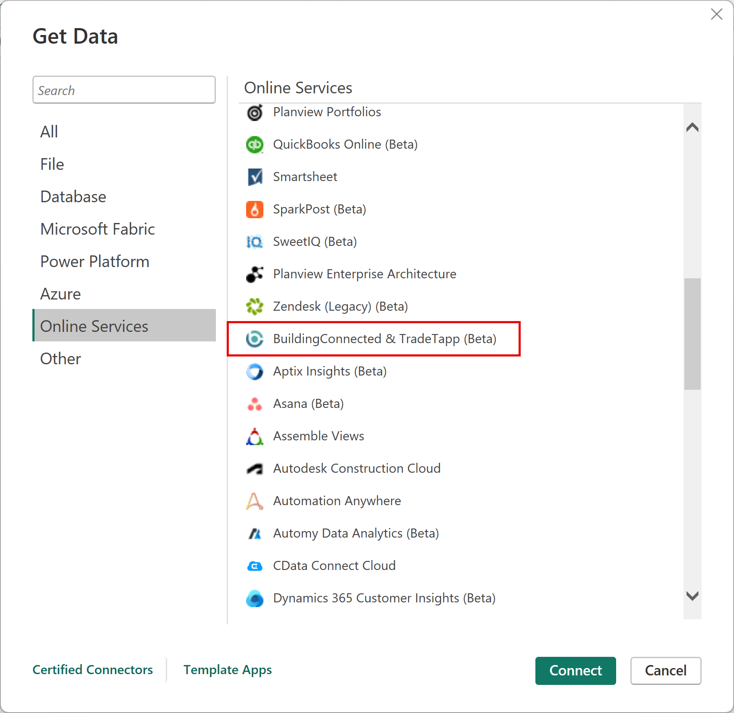Select the Autodesk Construction Cloud icon
The image size is (734, 713).
click(255, 468)
